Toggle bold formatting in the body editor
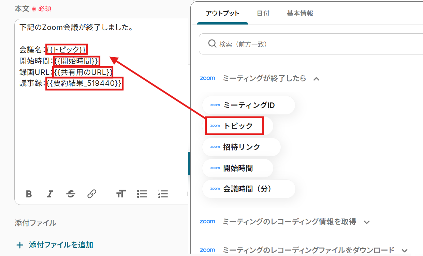The height and width of the screenshot is (256, 423). click(x=29, y=194)
